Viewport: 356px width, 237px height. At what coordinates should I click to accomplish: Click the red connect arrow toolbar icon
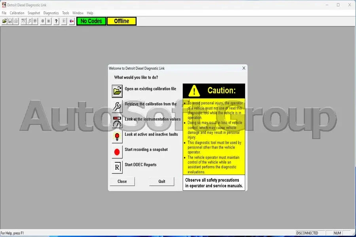point(72,21)
